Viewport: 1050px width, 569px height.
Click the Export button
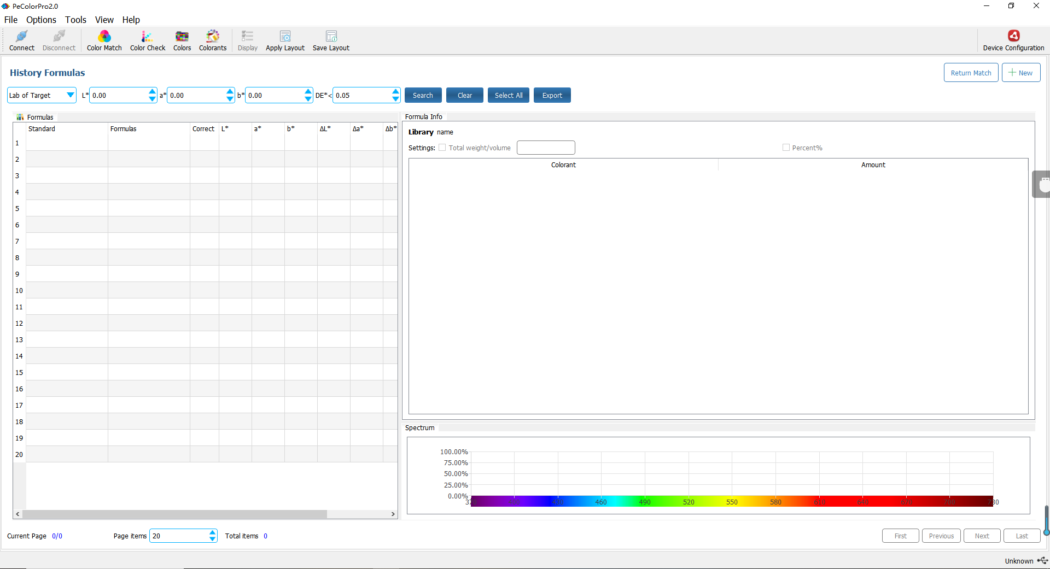click(x=552, y=95)
